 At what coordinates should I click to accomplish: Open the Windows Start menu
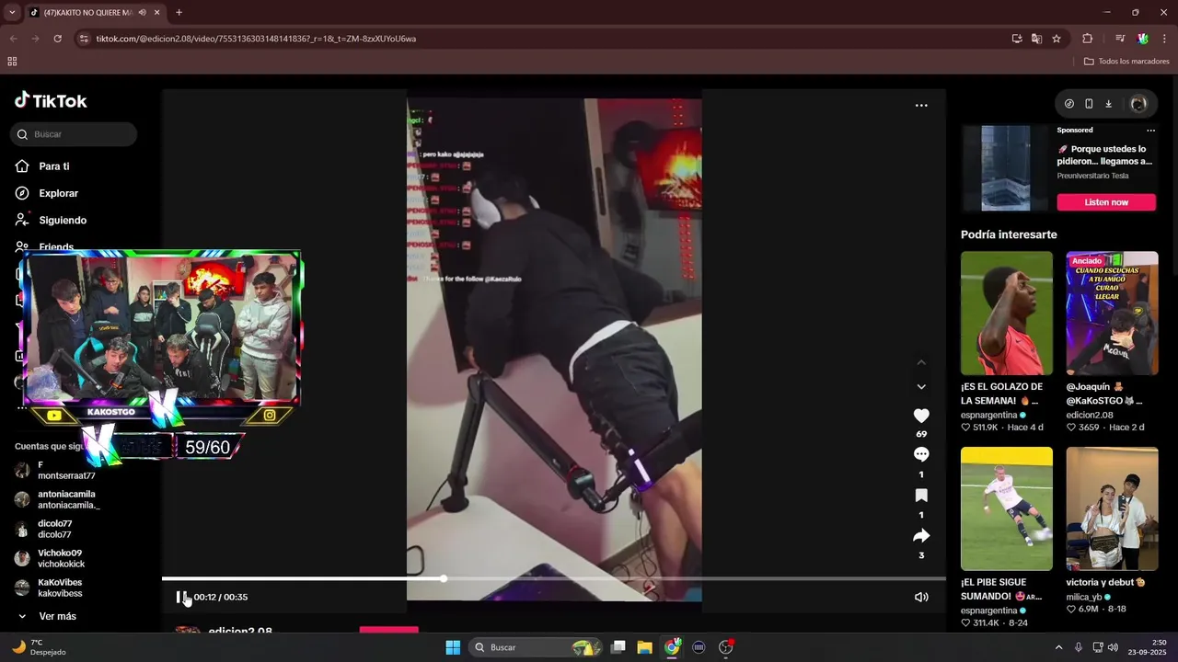tap(453, 647)
